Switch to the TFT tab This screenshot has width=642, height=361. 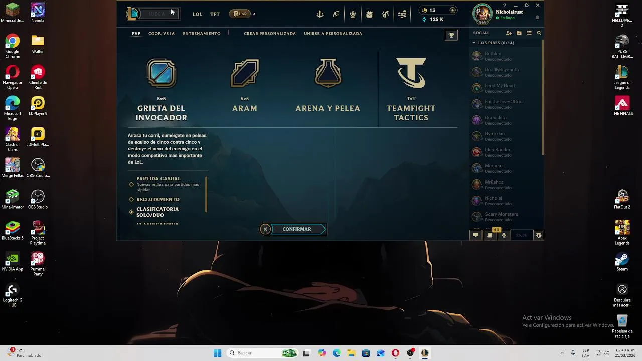(x=215, y=14)
